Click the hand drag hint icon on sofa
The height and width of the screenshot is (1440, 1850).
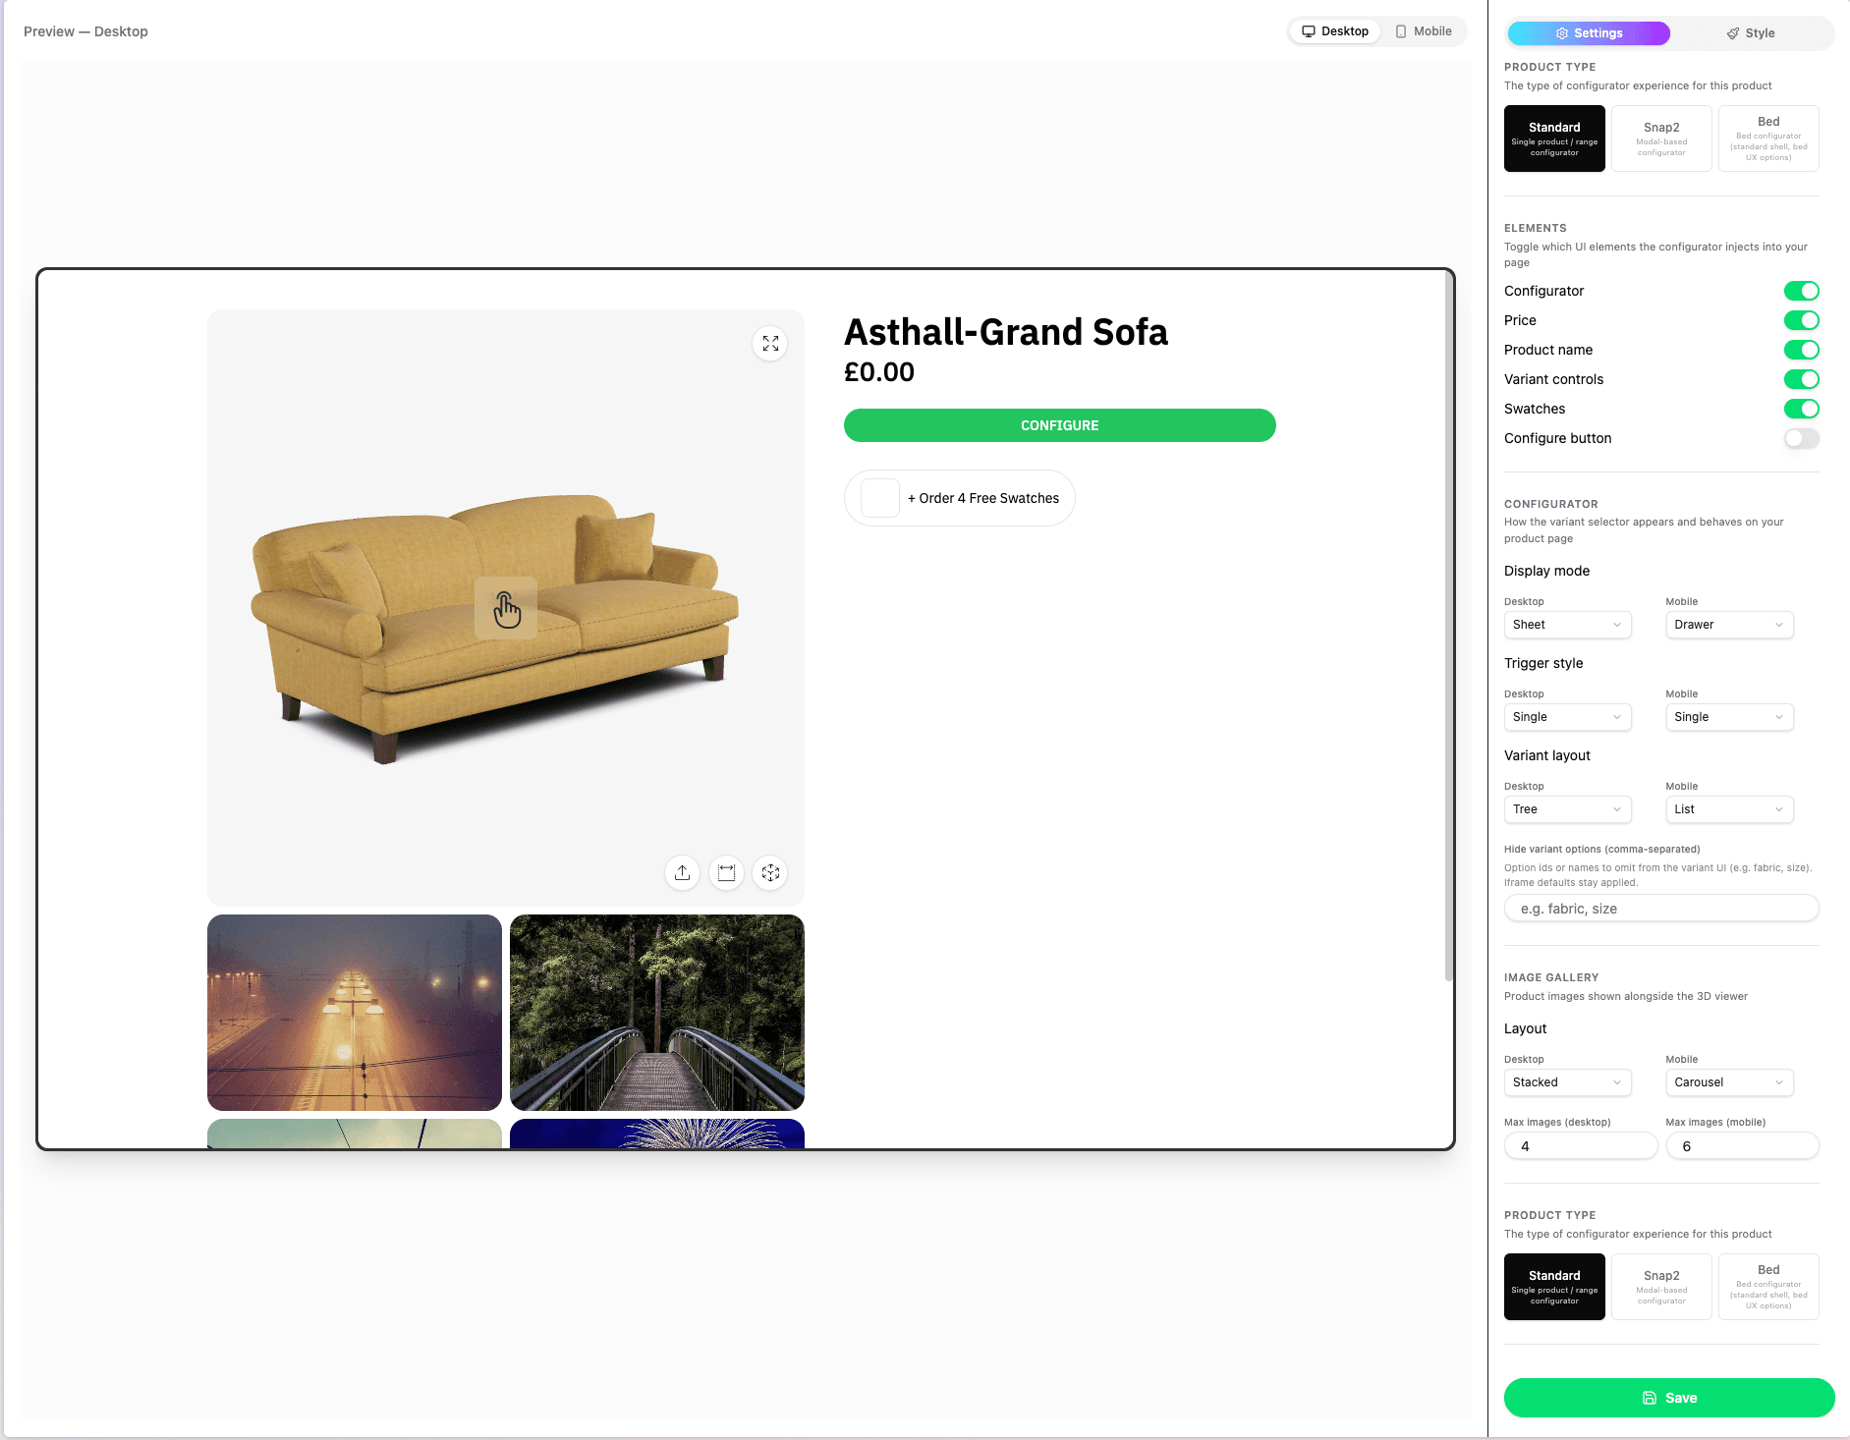click(x=506, y=608)
